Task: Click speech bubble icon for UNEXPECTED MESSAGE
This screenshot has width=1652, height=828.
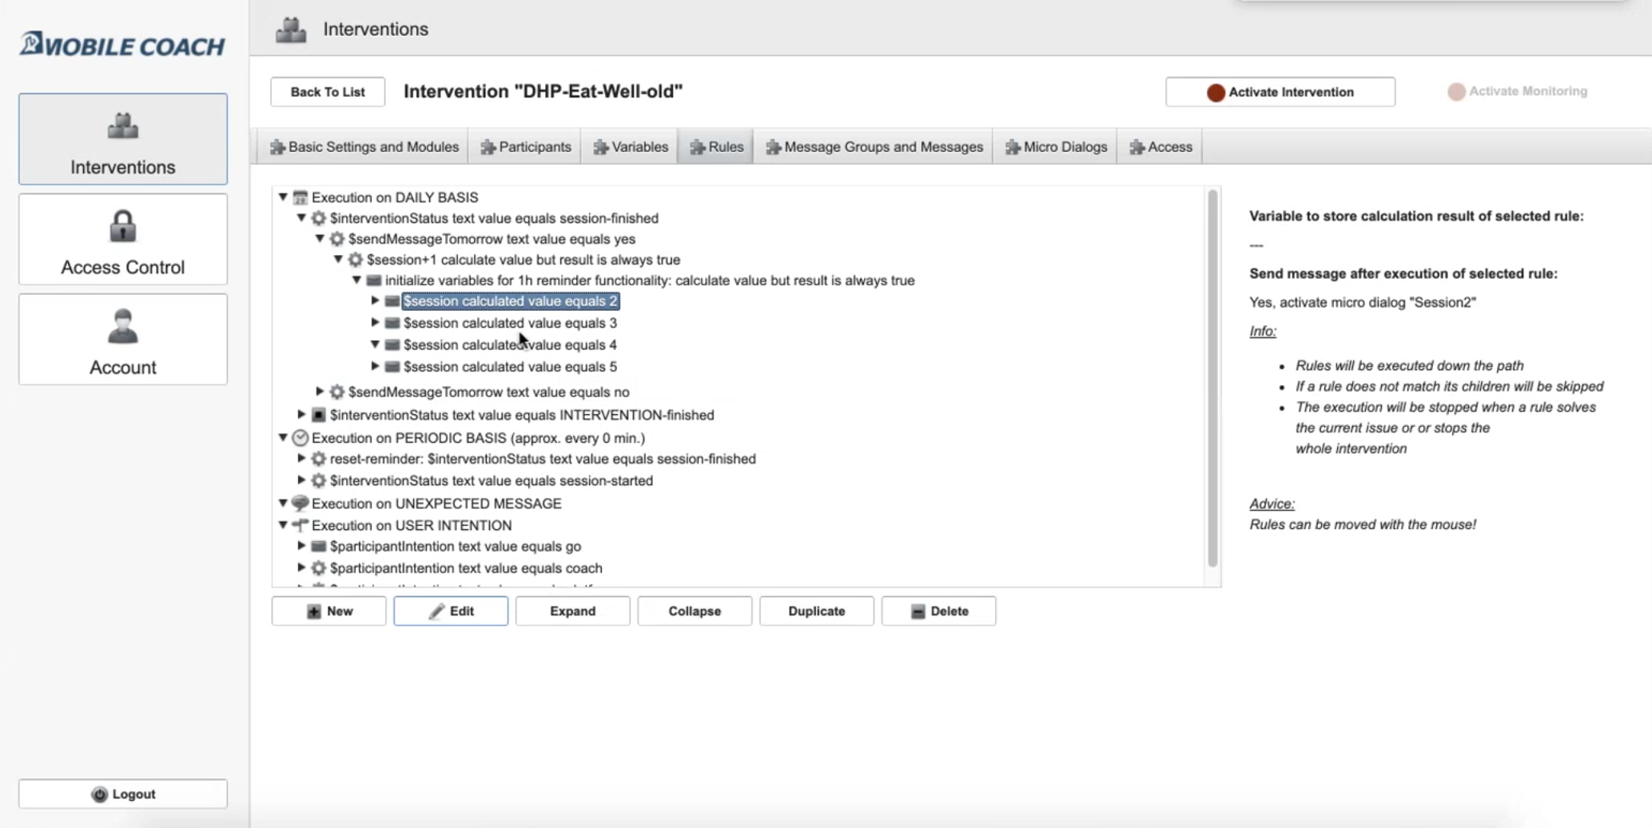Action: (x=301, y=504)
